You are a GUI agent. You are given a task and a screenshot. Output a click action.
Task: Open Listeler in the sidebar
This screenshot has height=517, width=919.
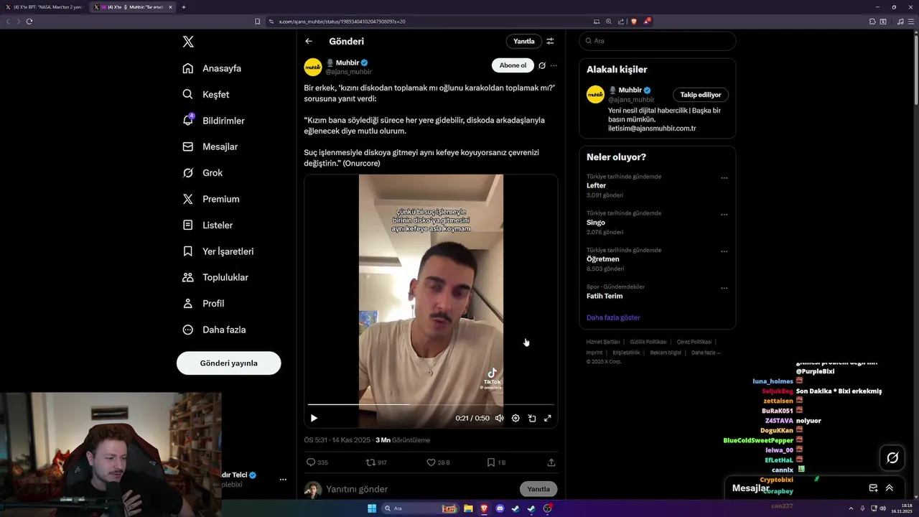pyautogui.click(x=207, y=225)
